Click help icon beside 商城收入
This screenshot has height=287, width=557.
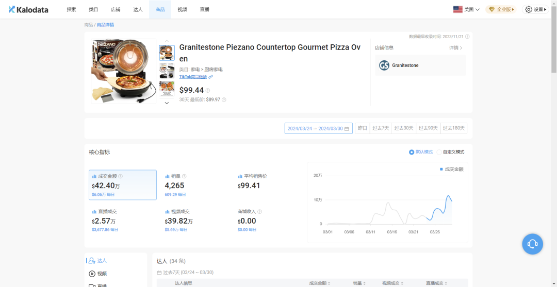(259, 212)
